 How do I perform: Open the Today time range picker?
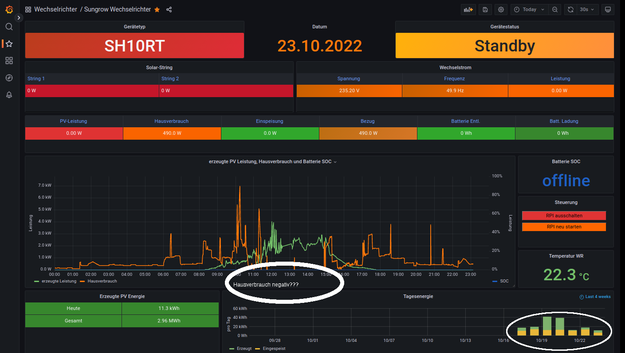pos(530,9)
